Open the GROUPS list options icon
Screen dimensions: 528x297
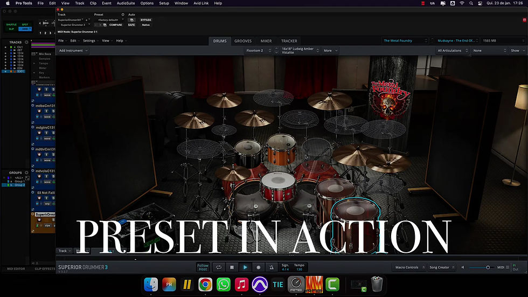click(x=26, y=172)
